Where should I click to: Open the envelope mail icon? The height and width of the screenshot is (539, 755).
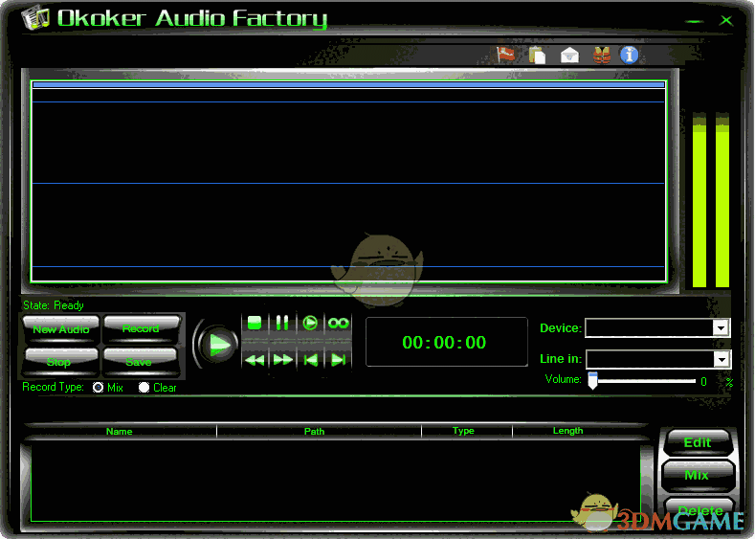point(569,55)
